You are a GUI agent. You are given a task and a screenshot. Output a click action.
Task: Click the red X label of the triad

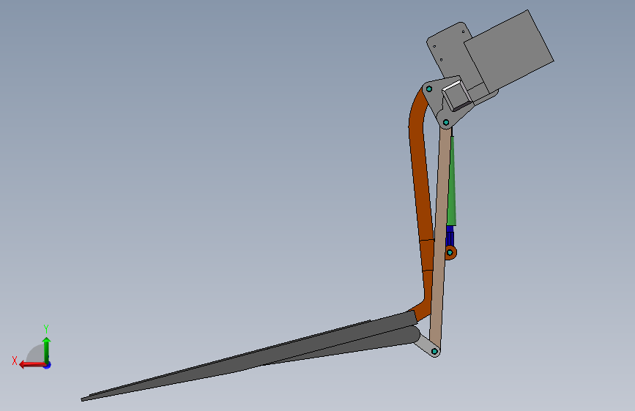pos(15,361)
